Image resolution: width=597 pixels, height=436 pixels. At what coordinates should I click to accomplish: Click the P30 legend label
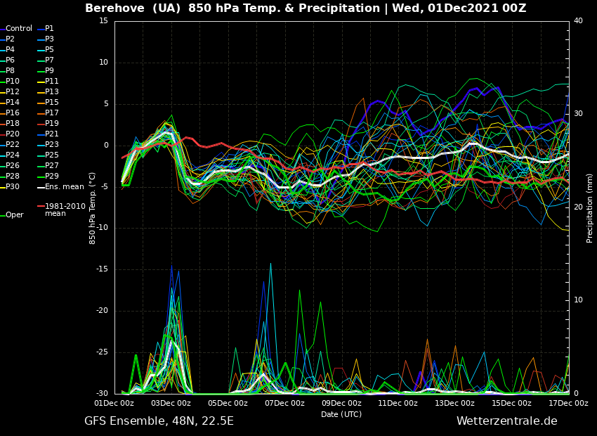[13, 187]
